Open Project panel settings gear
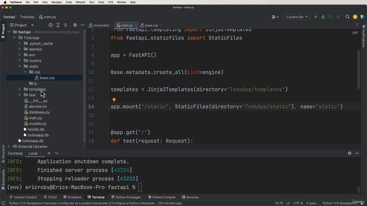The height and width of the screenshot is (206, 367). tap(75, 25)
